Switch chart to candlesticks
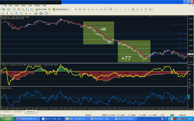 click(7, 13)
